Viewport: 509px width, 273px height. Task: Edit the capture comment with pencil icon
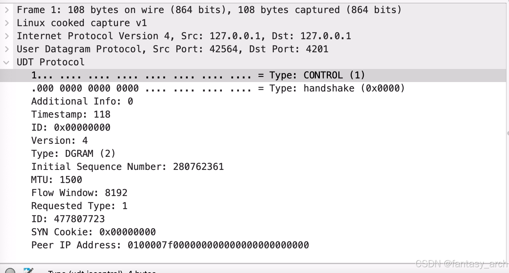point(29,271)
